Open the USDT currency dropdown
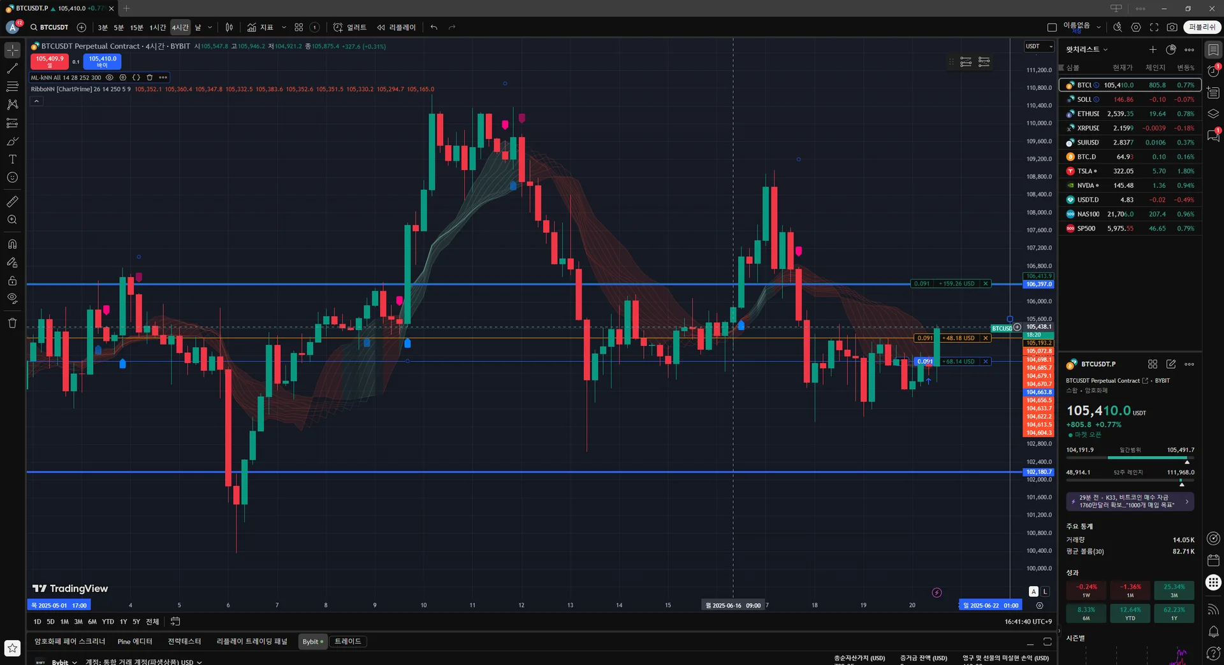This screenshot has height=665, width=1224. point(1039,46)
